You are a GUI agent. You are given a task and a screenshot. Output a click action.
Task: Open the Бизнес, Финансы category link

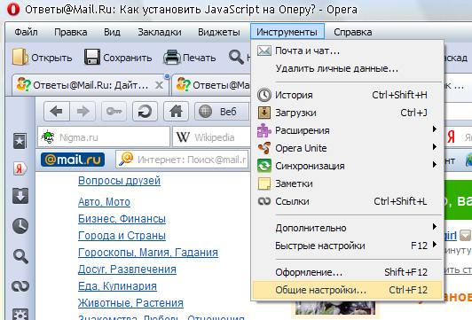(x=122, y=219)
